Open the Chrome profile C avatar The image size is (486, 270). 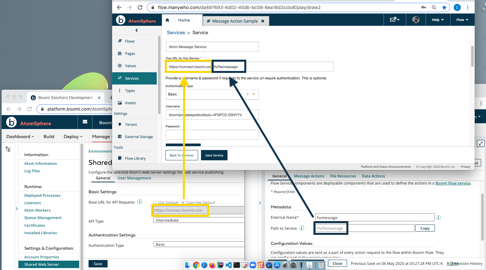tap(457, 7)
